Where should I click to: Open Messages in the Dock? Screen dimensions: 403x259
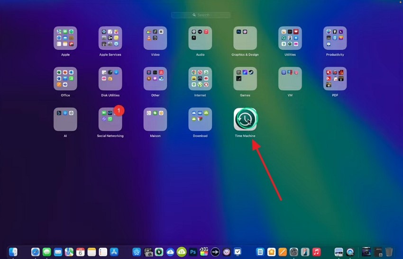click(47, 252)
